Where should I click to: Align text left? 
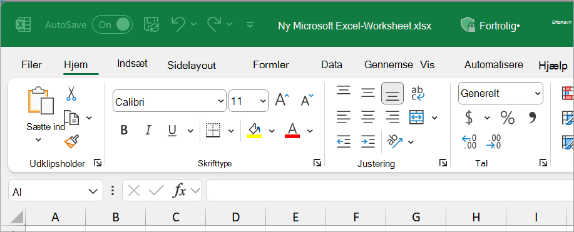[344, 117]
